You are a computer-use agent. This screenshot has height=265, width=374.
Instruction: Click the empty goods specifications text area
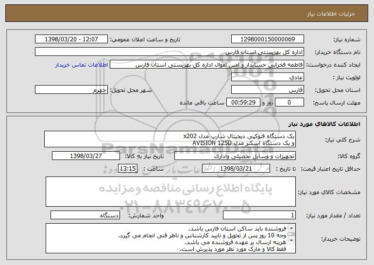click(170, 192)
